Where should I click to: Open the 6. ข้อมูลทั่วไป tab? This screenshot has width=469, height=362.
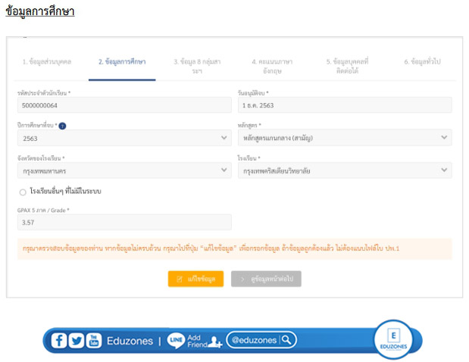click(421, 61)
